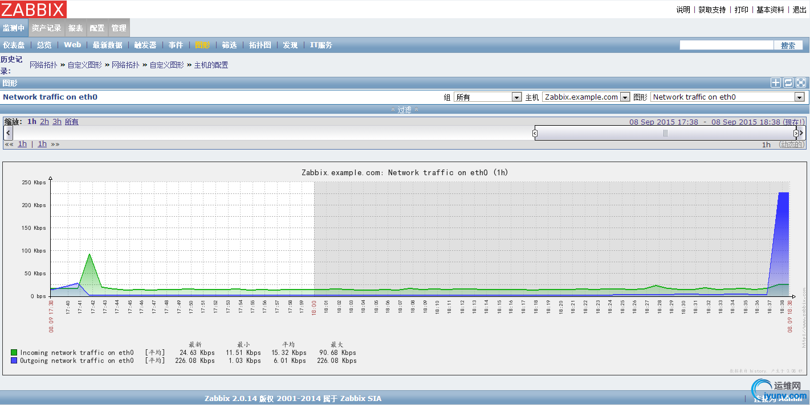Click the timeline scroll left arrow
The height and width of the screenshot is (405, 810).
(x=7, y=133)
